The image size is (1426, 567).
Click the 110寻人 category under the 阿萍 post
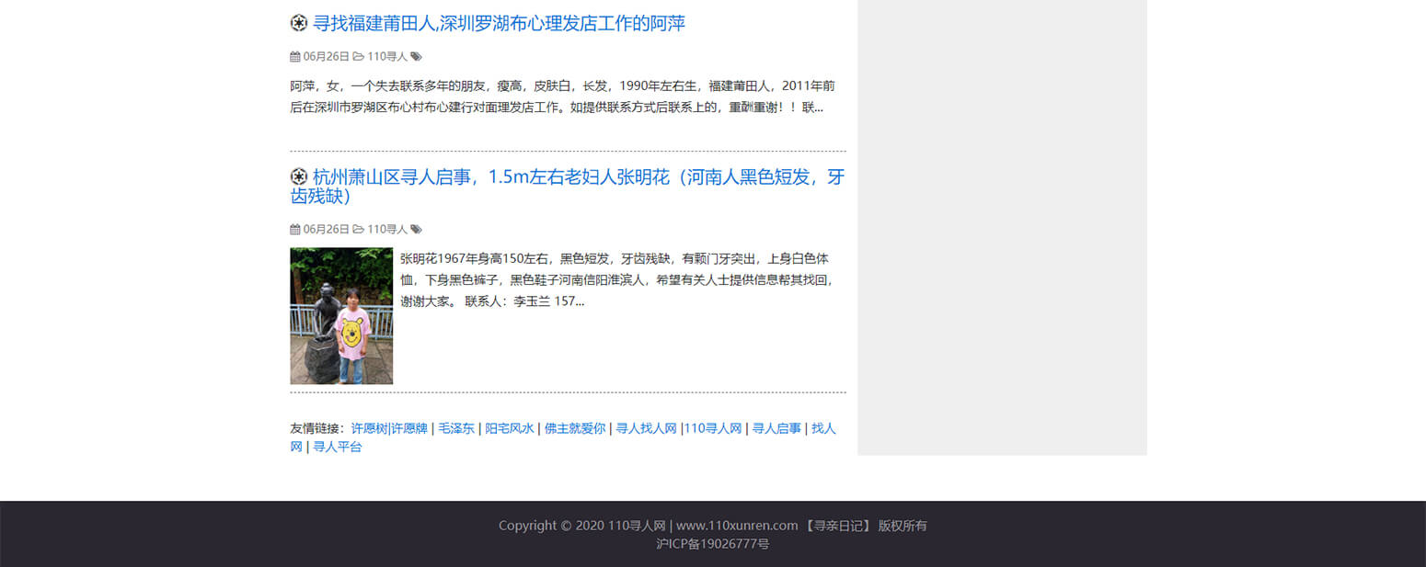387,57
